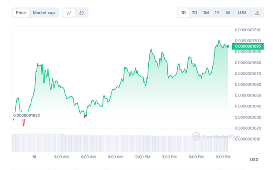Select the Market cap tab
Image resolution: width=273 pixels, height=170 pixels.
tap(44, 13)
